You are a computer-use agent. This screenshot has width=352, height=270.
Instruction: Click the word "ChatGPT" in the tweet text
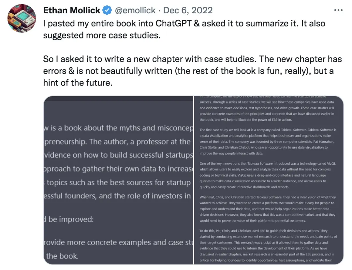(x=178, y=23)
